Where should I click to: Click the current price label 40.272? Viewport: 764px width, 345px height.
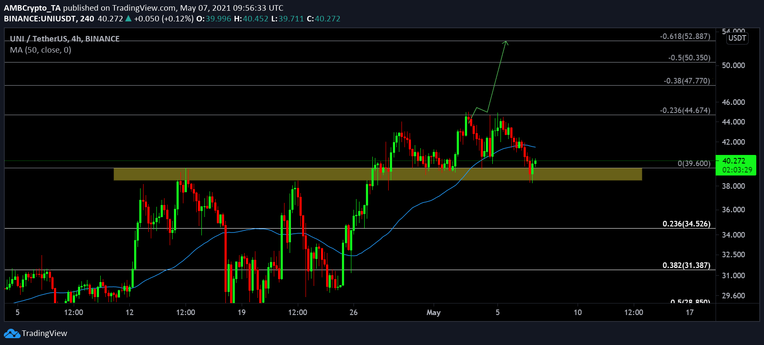[734, 161]
